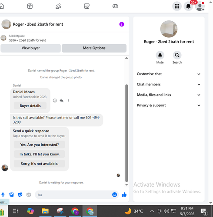Open the volume control in system tray

(x=166, y=211)
